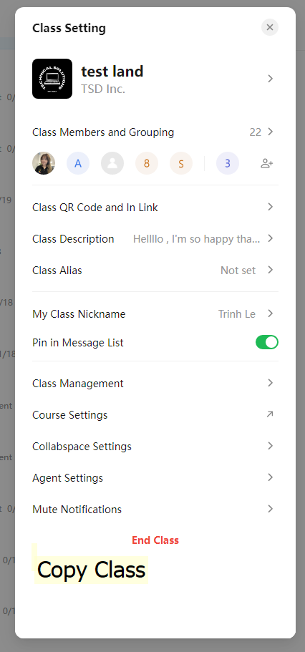Select the orange member avatar labeled 8
The height and width of the screenshot is (652, 305).
click(x=147, y=163)
